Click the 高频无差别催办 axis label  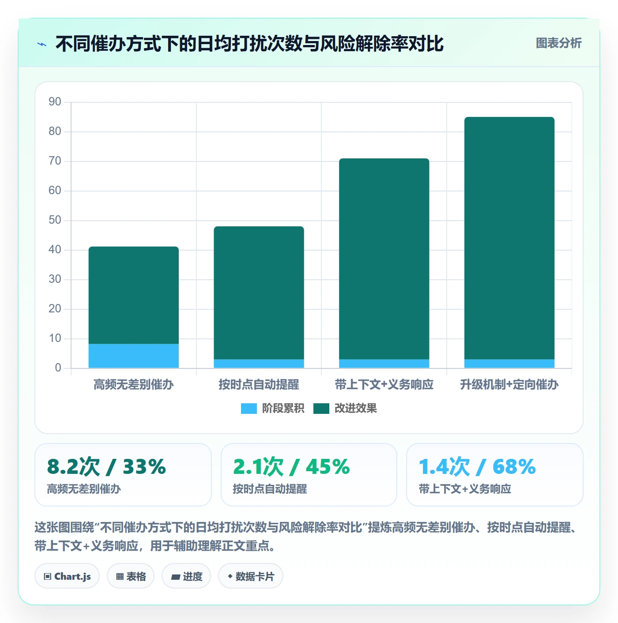click(x=134, y=385)
